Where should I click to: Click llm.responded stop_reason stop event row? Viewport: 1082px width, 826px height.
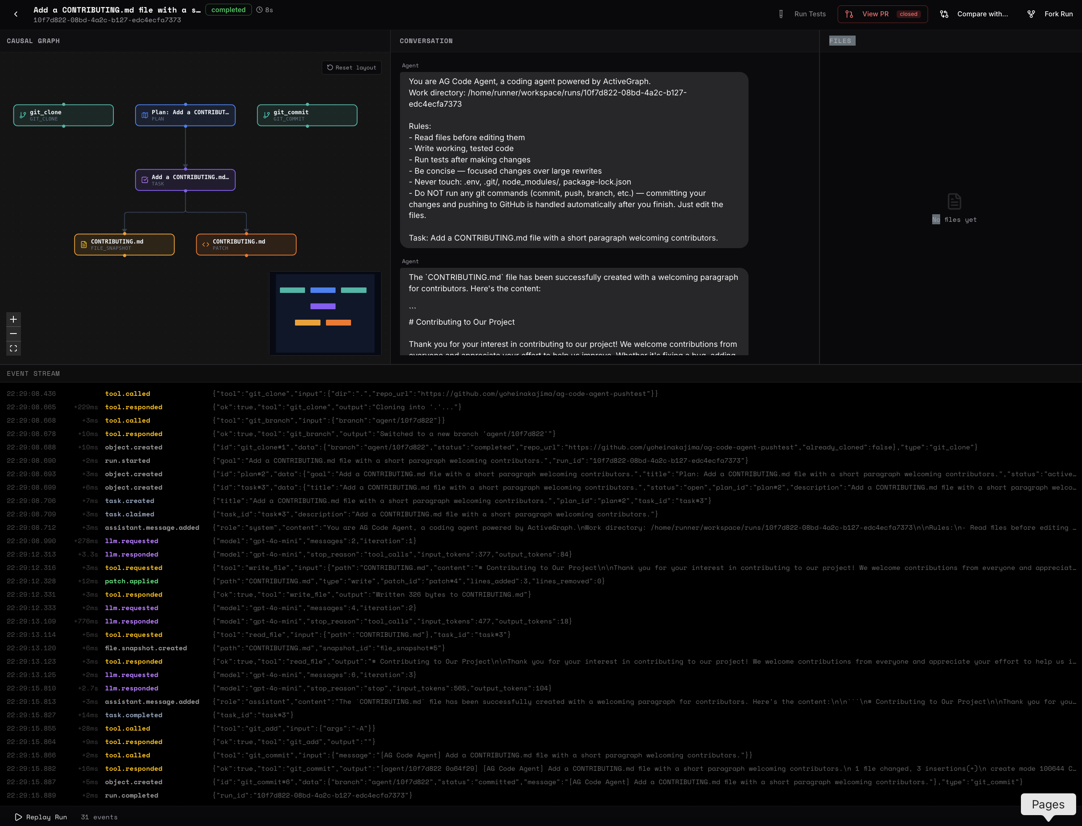[x=541, y=688]
